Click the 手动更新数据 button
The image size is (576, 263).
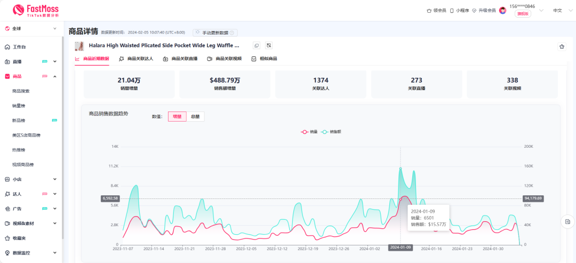point(215,33)
